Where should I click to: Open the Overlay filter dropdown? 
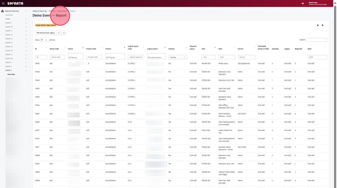[x=177, y=57]
